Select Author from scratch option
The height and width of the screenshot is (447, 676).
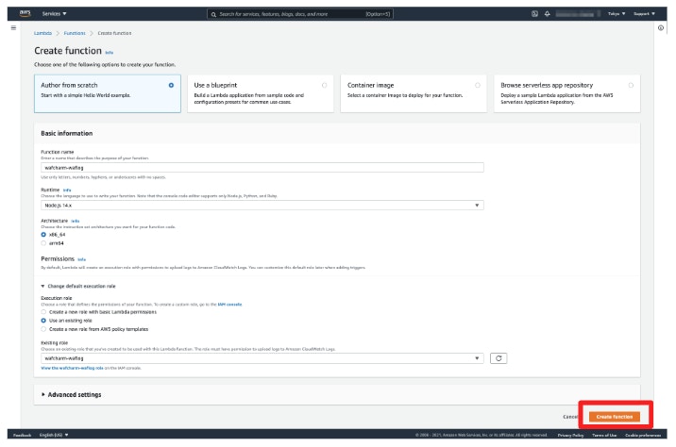click(108, 93)
